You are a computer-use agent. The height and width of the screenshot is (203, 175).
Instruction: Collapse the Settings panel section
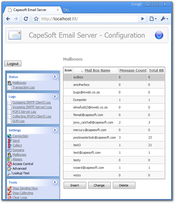(55, 130)
